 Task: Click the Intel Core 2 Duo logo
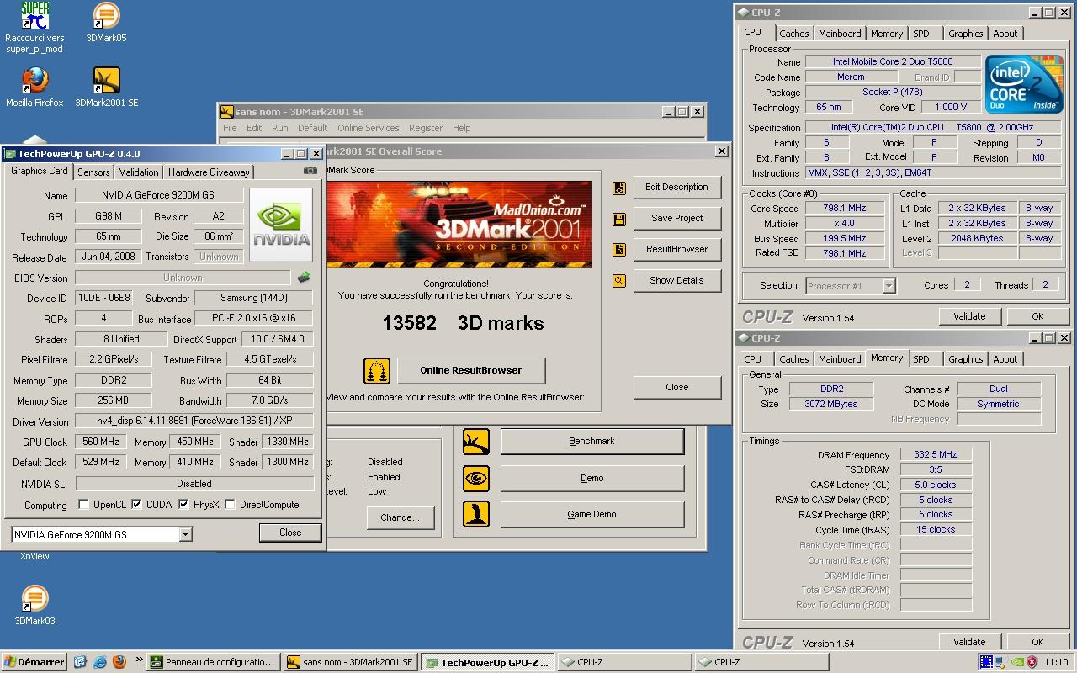[1023, 84]
